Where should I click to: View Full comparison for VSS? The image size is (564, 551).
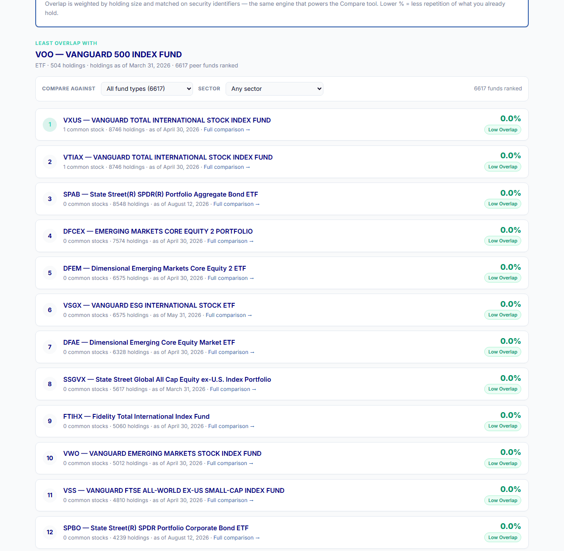(x=230, y=500)
